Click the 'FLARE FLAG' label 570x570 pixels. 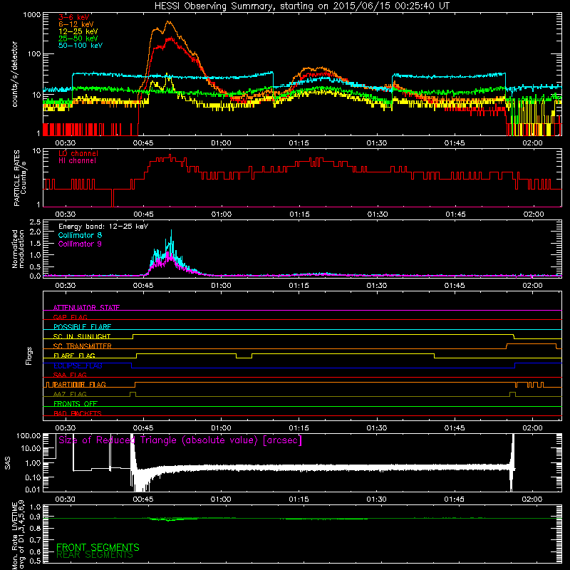tap(74, 356)
